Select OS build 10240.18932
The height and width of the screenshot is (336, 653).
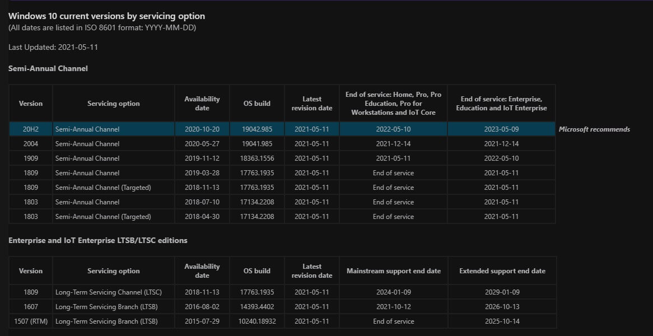(x=257, y=321)
